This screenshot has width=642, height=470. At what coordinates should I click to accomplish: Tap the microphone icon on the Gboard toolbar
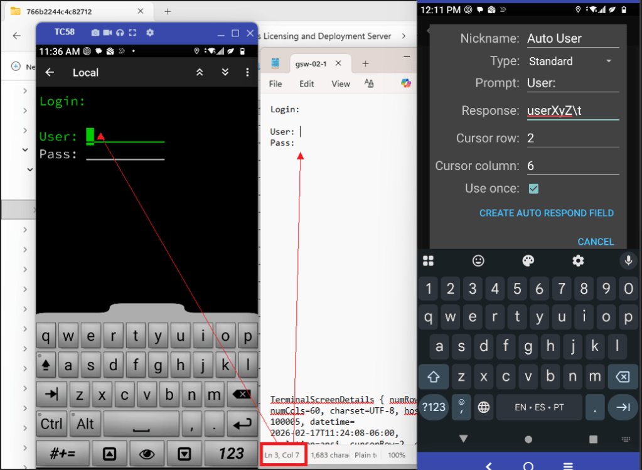coord(628,260)
